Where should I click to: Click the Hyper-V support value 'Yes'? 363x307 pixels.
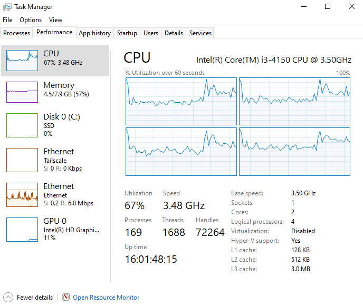click(x=295, y=241)
